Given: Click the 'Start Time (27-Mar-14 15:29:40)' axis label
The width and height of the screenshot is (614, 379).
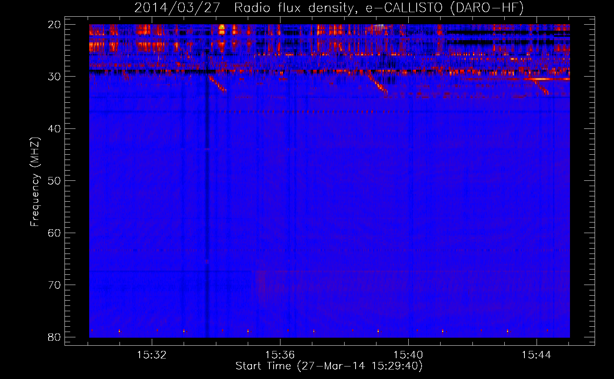Looking at the screenshot, I should click(329, 366).
